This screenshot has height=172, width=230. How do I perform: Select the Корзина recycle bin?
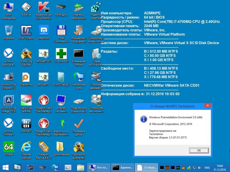[9, 32]
